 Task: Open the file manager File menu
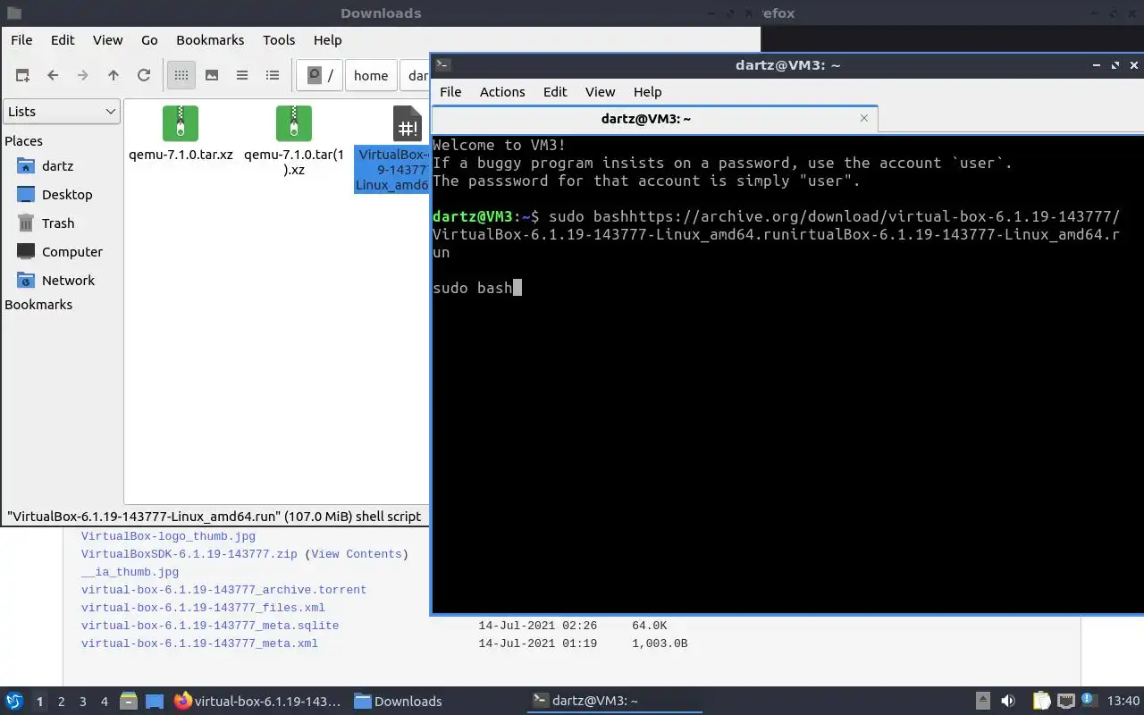pos(21,40)
